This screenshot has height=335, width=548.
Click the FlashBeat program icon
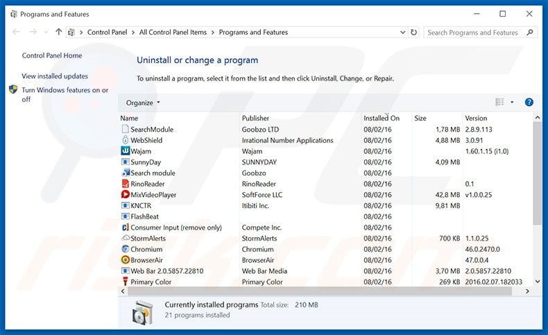125,216
